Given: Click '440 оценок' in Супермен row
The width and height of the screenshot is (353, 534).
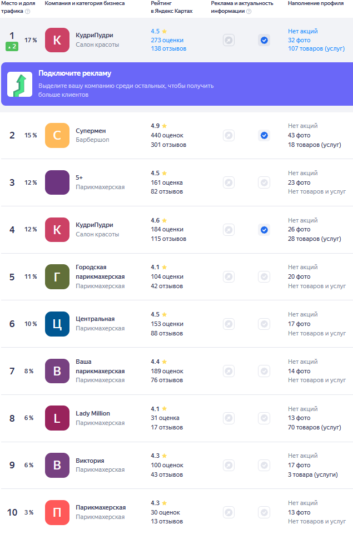Looking at the screenshot, I should point(167,136).
